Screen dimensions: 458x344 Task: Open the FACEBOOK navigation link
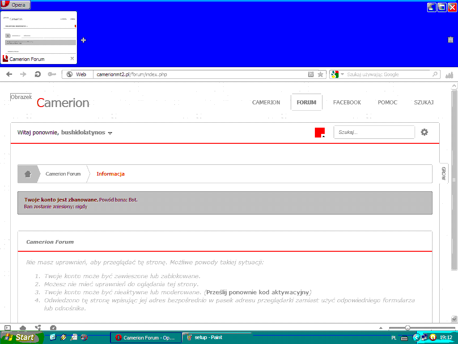(347, 103)
